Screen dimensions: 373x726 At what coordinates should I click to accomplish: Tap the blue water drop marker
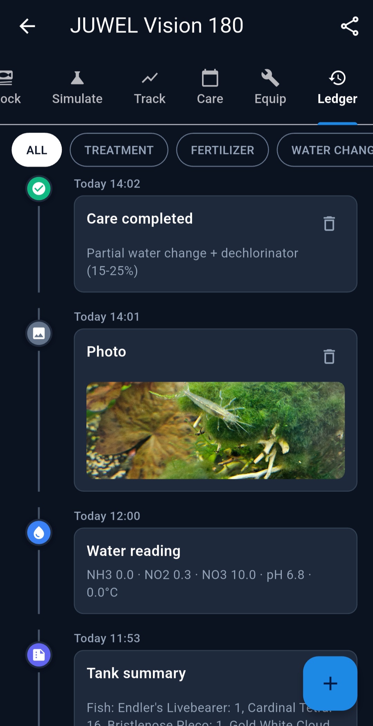tap(39, 533)
